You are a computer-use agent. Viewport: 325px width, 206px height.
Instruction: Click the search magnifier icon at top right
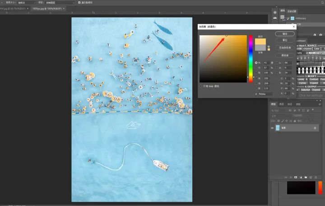[x=322, y=3]
